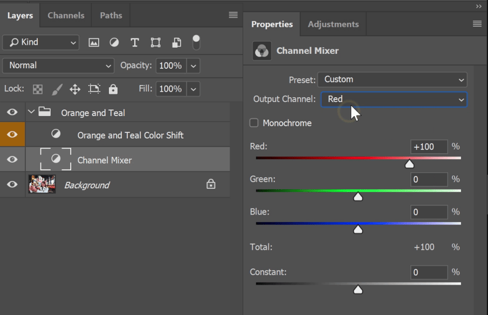Click the lock image pixels brush icon

[57, 89]
